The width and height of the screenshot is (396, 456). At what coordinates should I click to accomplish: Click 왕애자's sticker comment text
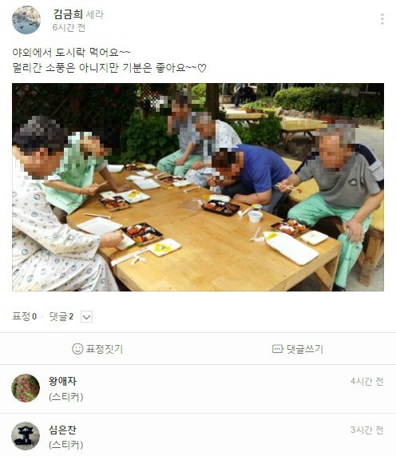coord(66,397)
